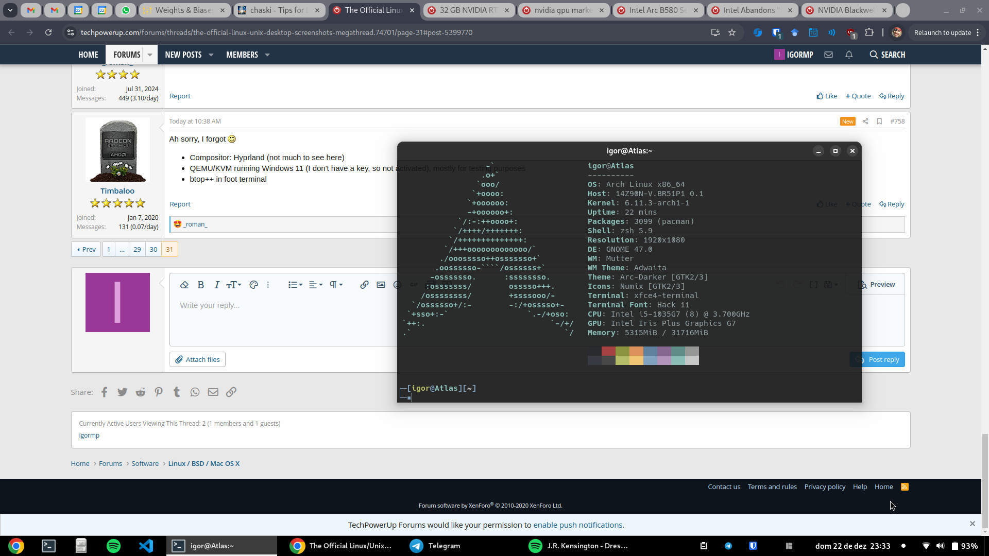This screenshot has height=556, width=989.
Task: Switch to Weights & Biases browser tab
Action: 185,10
